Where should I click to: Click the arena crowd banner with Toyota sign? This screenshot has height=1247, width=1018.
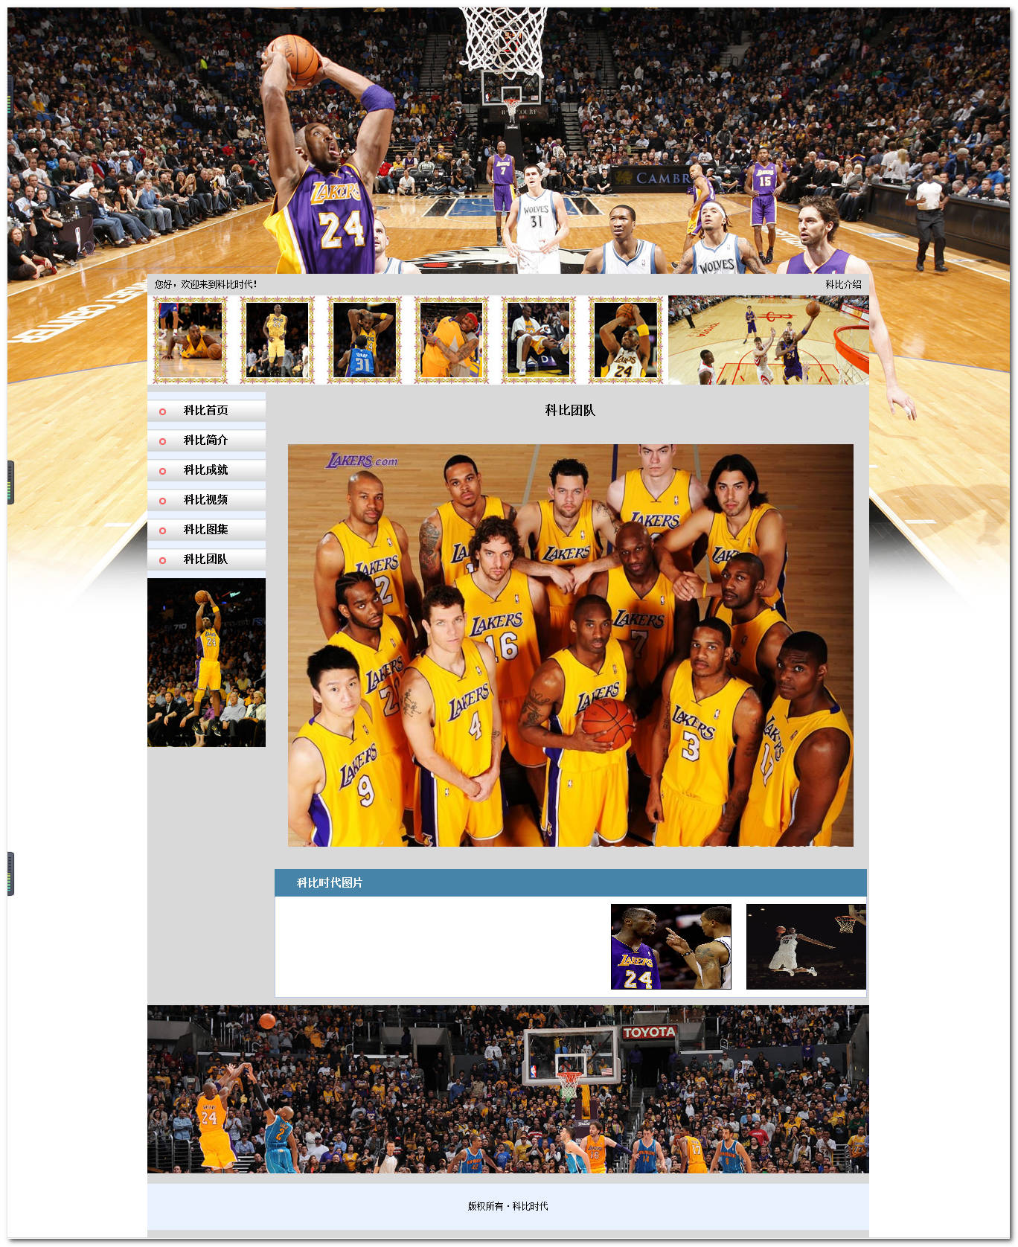508,1089
